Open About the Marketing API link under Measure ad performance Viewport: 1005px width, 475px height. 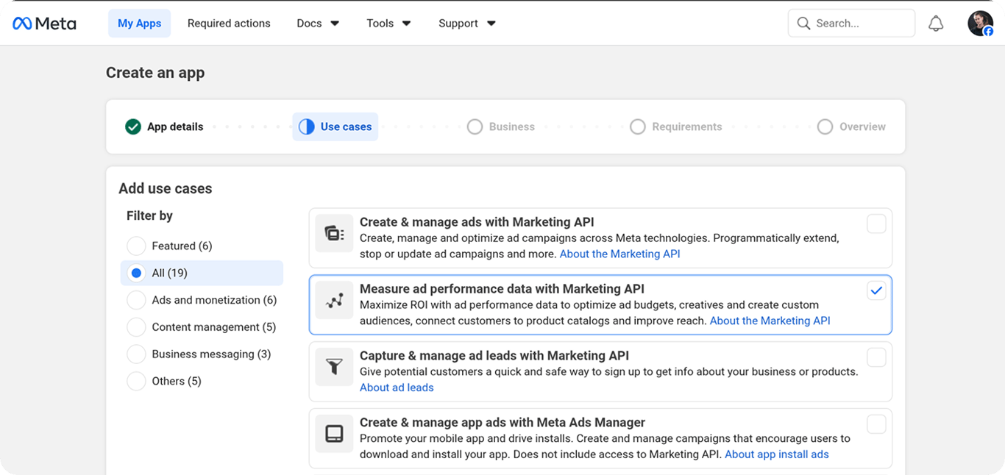tap(770, 321)
